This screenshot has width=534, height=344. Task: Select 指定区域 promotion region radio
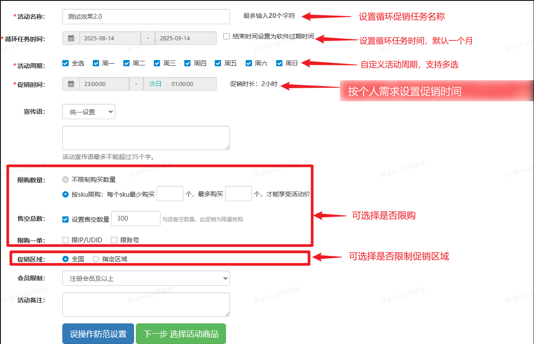pos(96,259)
